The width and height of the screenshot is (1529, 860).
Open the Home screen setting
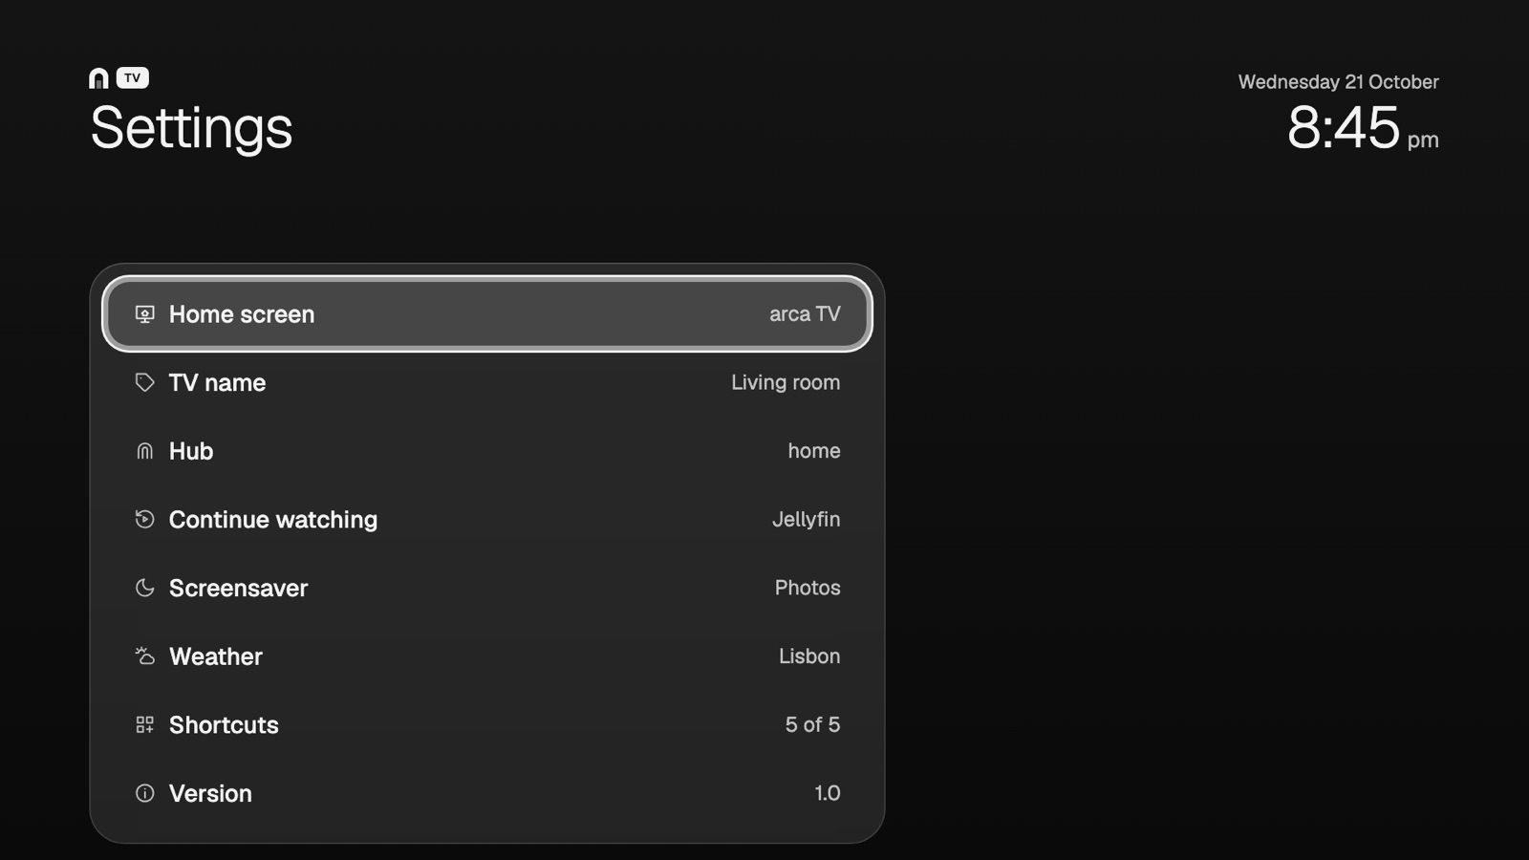pos(487,314)
